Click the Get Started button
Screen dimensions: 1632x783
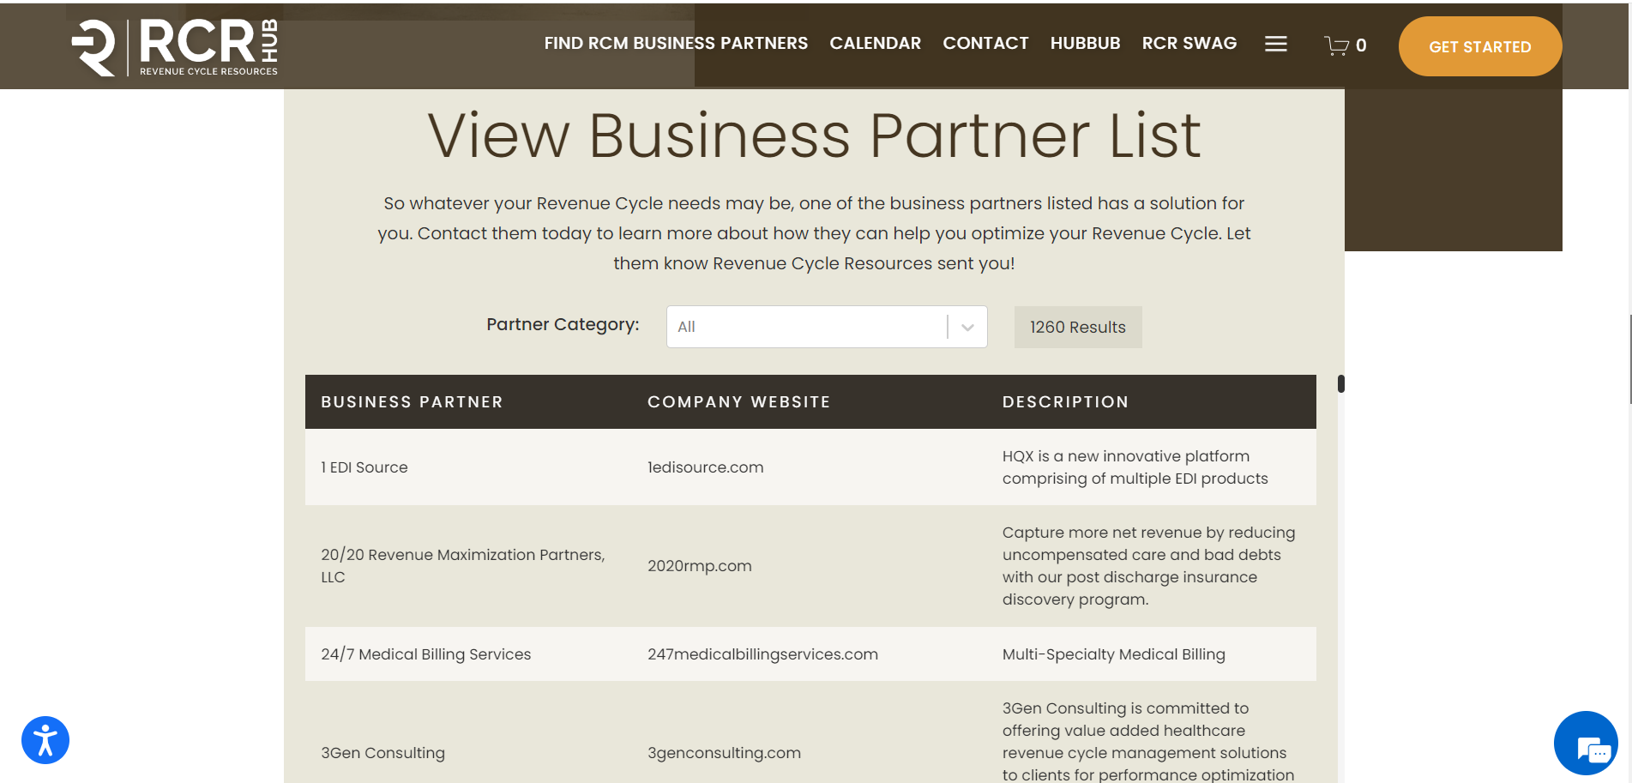[1479, 46]
